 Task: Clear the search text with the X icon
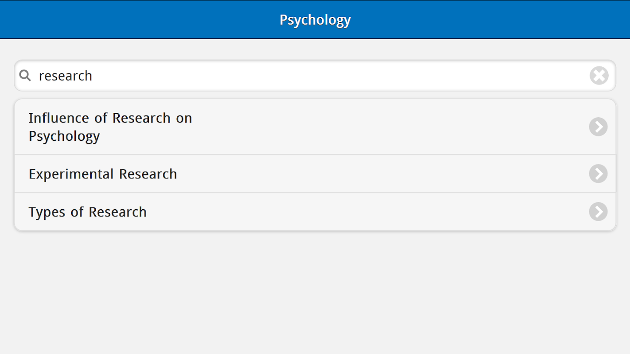(599, 76)
